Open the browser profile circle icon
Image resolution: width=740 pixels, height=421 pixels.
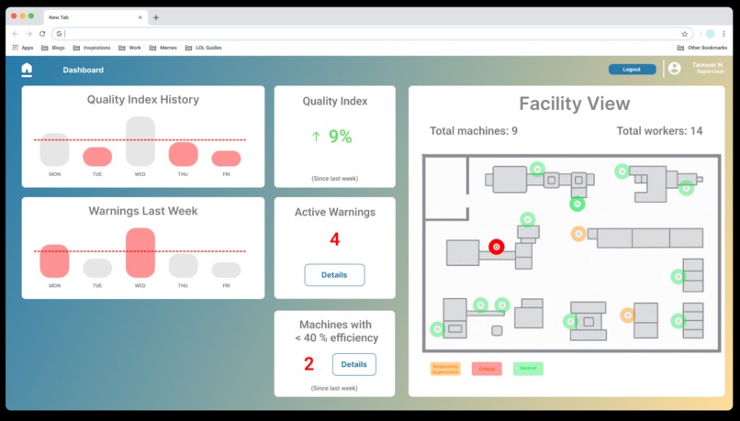[x=710, y=34]
